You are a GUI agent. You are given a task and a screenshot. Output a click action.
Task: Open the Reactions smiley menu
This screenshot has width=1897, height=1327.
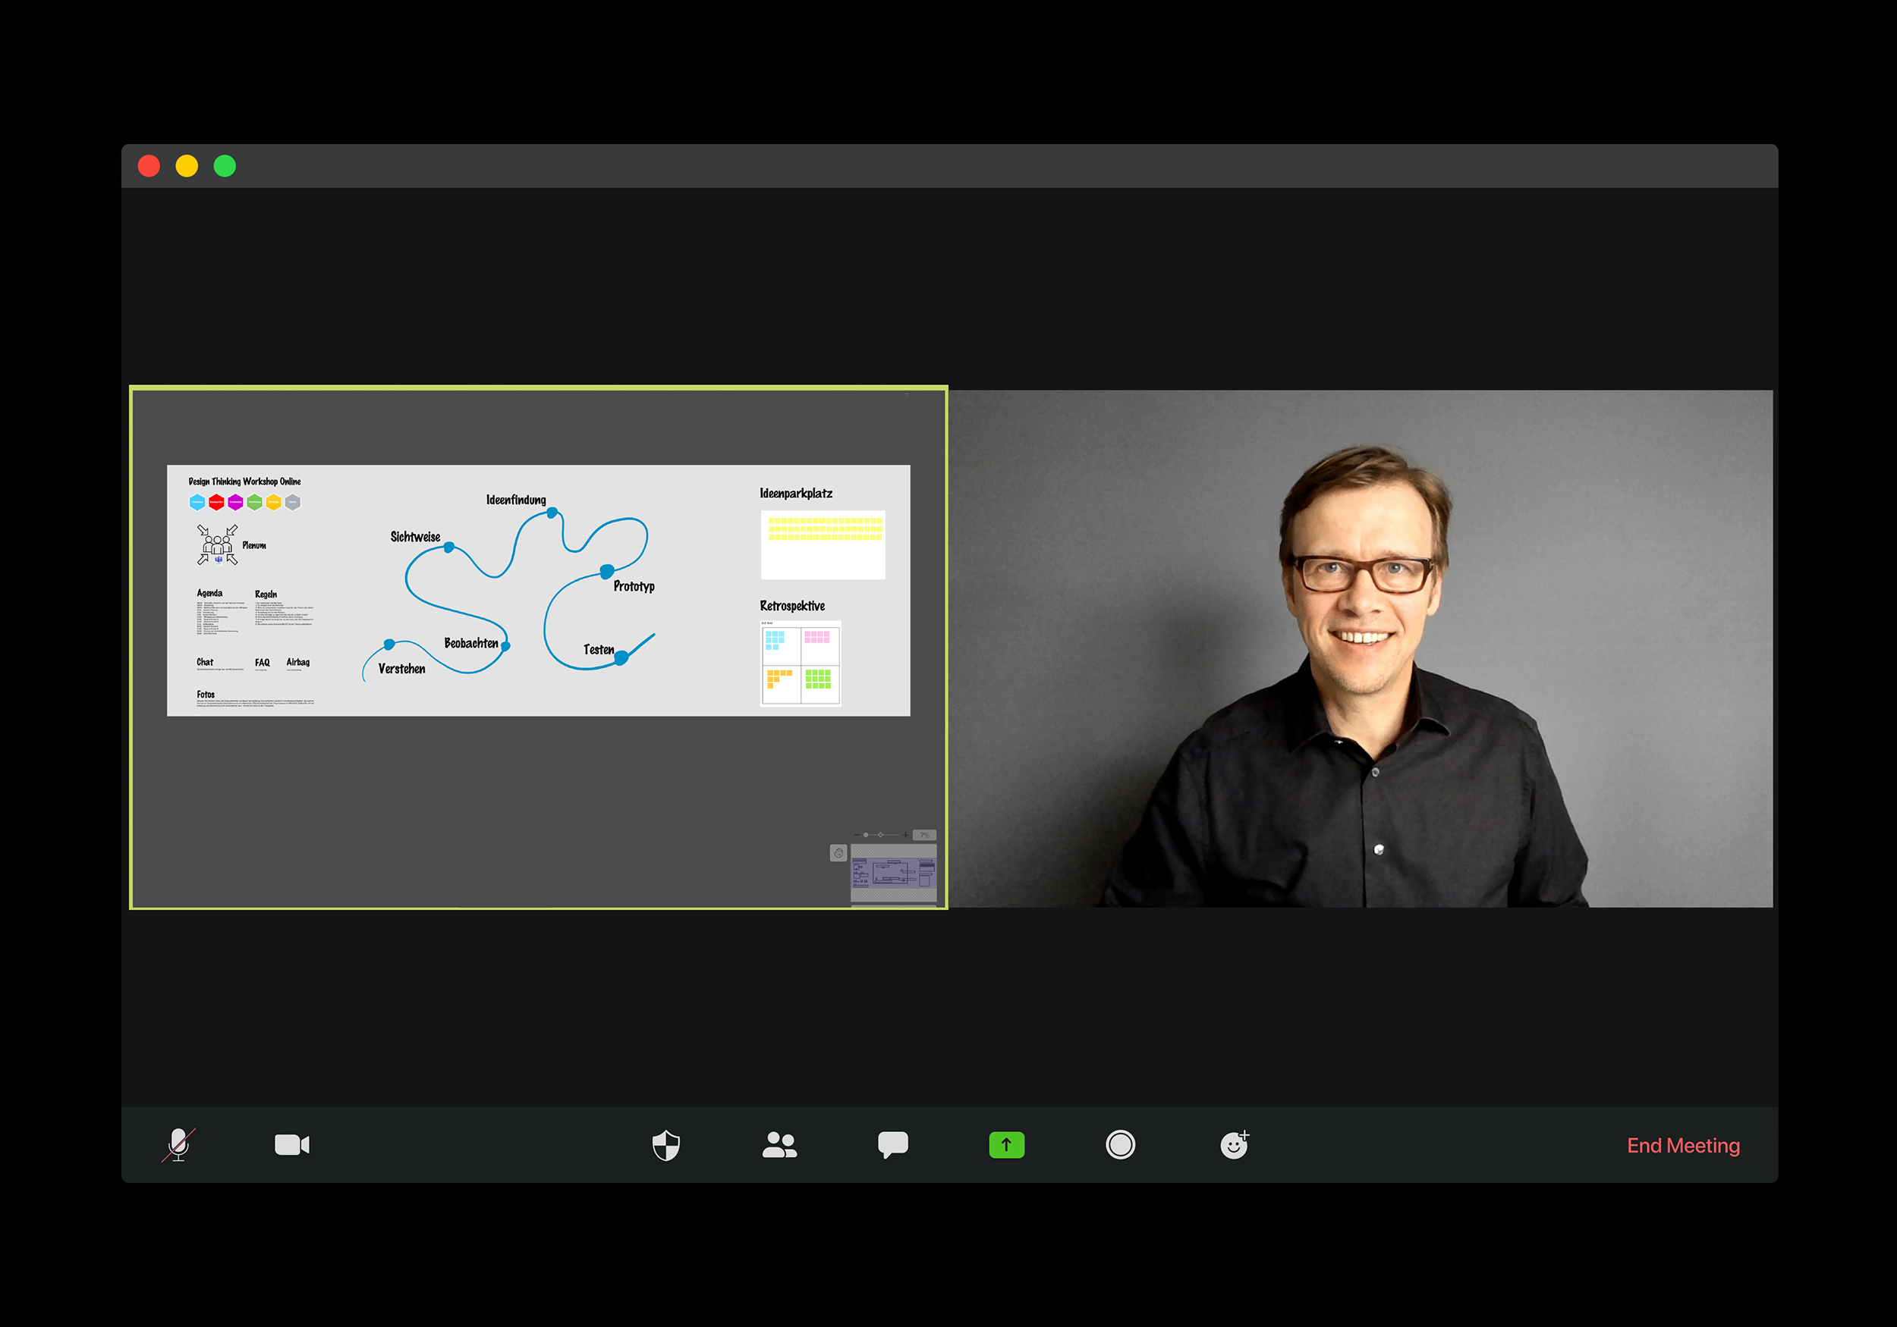coord(1235,1145)
